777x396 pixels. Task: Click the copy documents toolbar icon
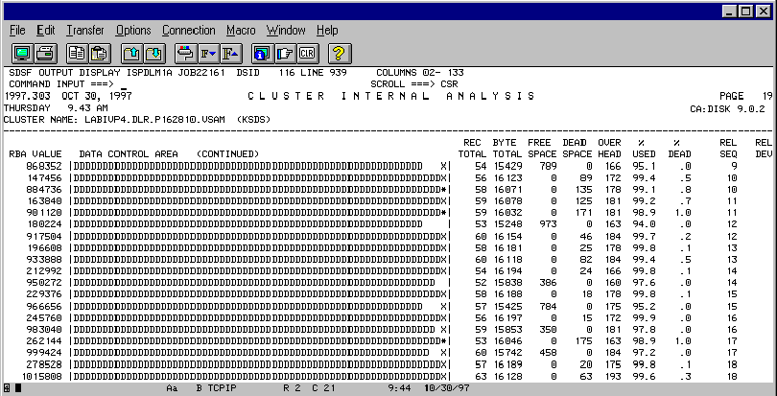point(77,53)
